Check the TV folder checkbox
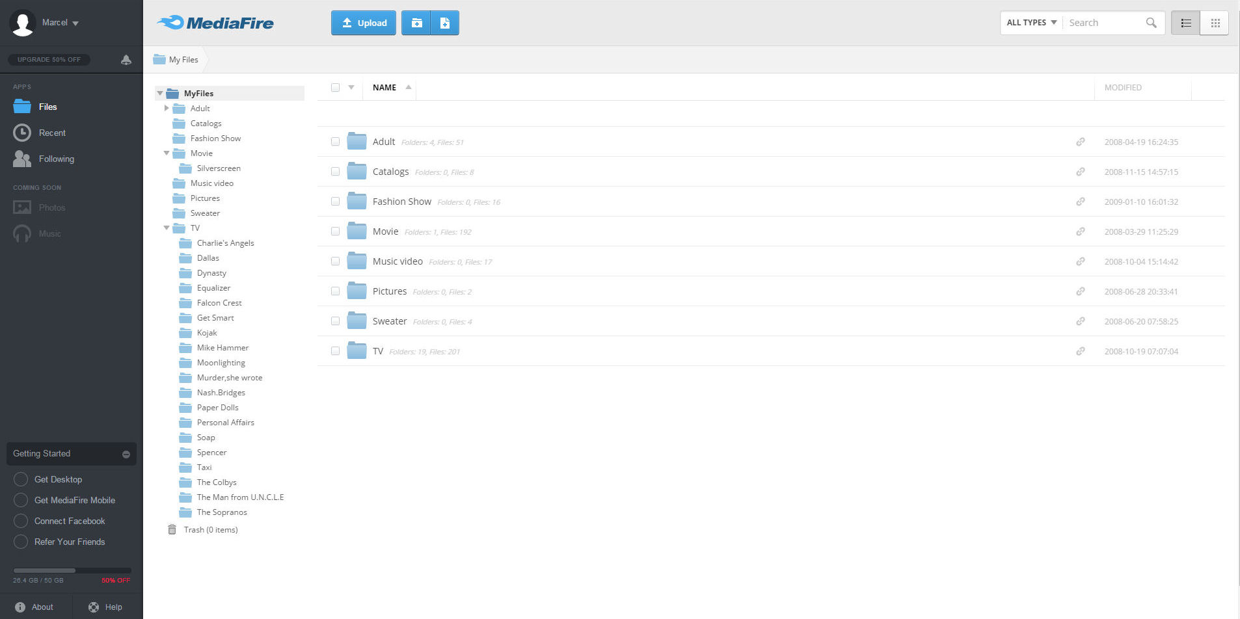This screenshot has width=1240, height=619. click(x=335, y=351)
